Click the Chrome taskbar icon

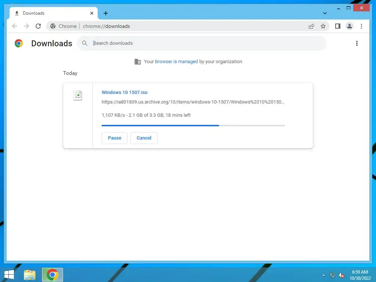click(52, 275)
